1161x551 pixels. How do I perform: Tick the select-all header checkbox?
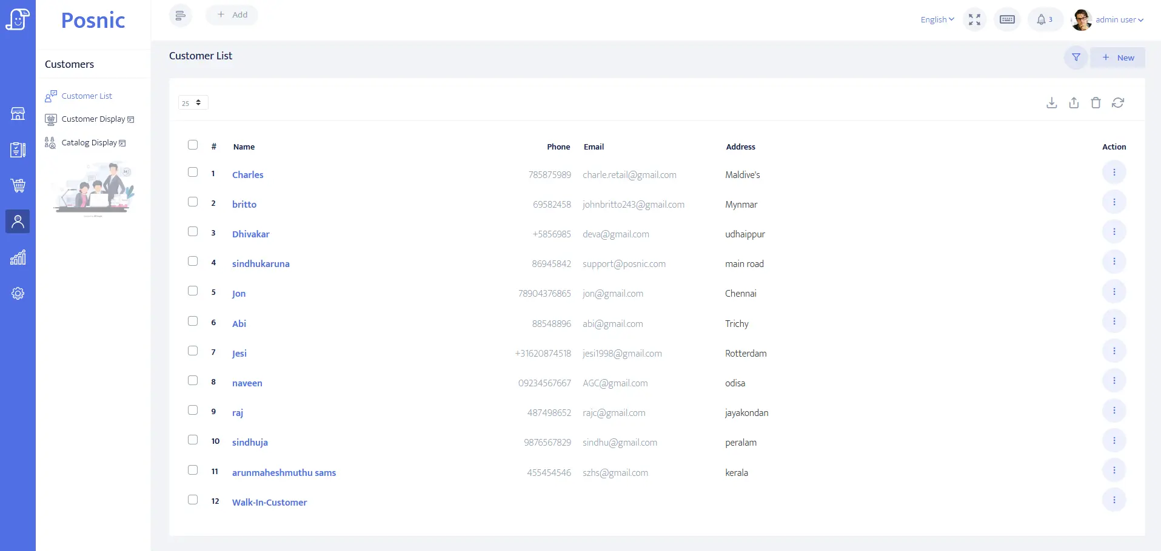point(193,145)
